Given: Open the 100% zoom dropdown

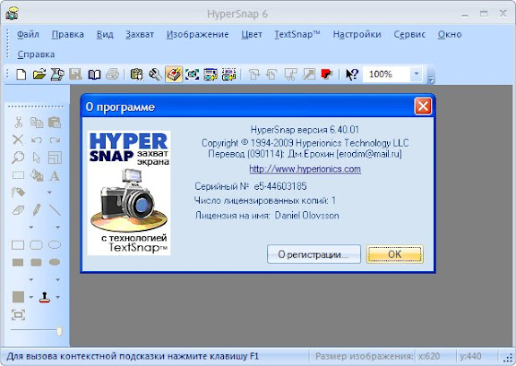Looking at the screenshot, I should [x=417, y=74].
